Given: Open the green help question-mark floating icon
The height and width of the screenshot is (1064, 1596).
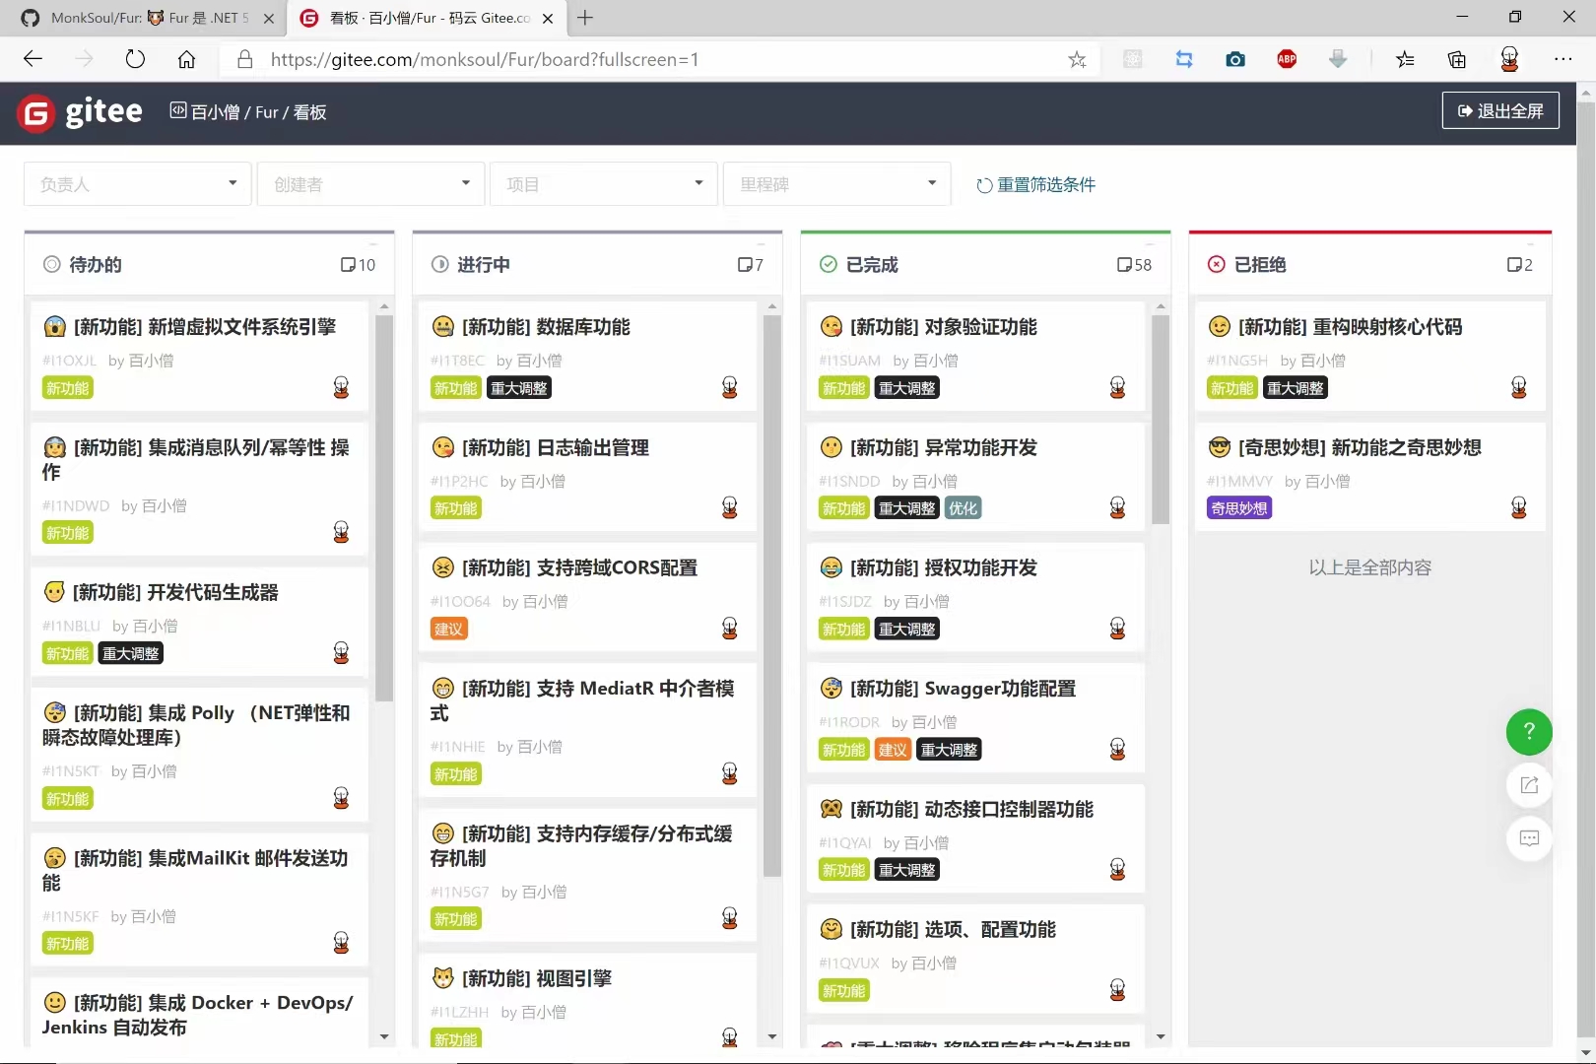Looking at the screenshot, I should point(1528,733).
